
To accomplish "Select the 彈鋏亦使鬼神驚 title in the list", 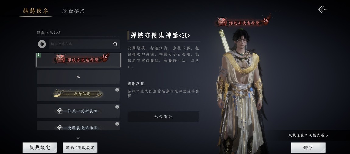I will pyautogui.click(x=78, y=60).
